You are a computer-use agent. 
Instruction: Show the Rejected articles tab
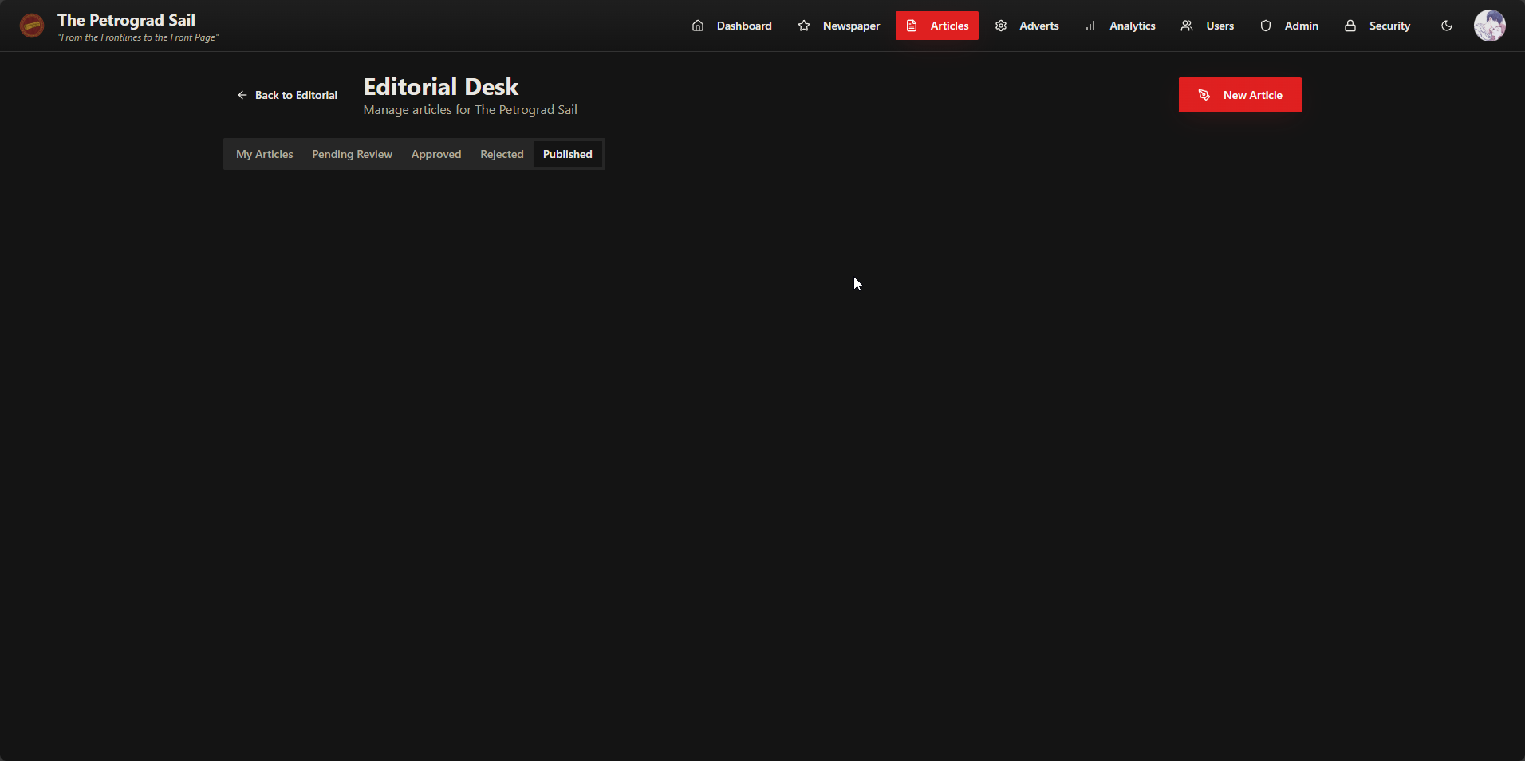point(502,154)
